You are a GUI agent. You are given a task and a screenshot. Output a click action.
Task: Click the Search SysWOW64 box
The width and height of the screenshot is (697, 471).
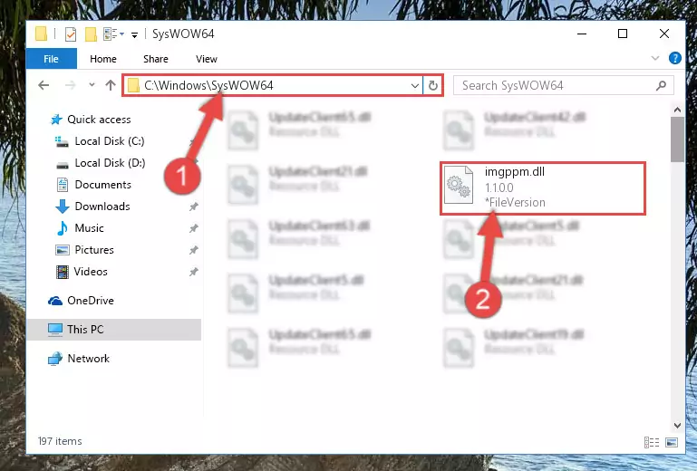[x=563, y=85]
